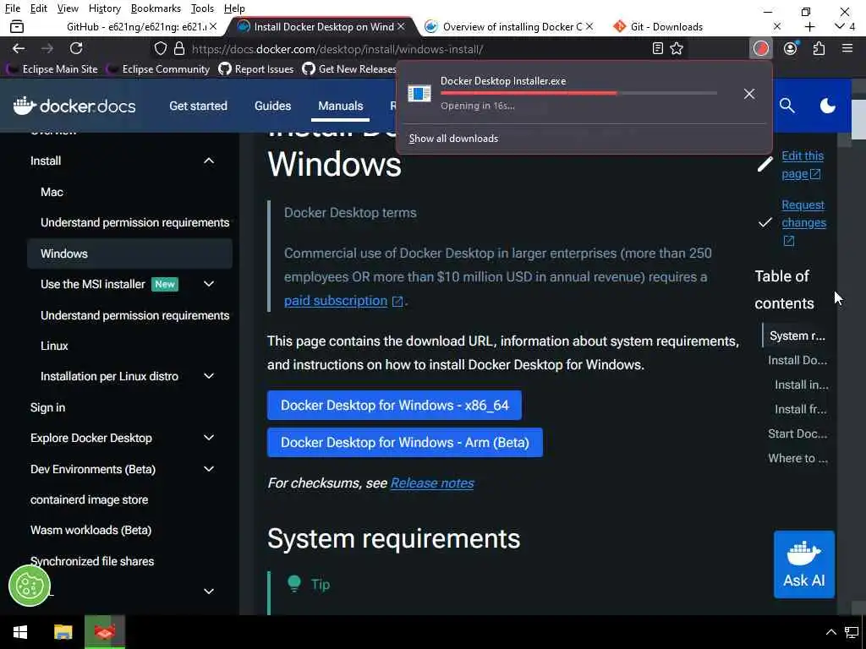The width and height of the screenshot is (866, 649).
Task: Download Docker Desktop for Windows - x86_64
Action: tap(394, 405)
